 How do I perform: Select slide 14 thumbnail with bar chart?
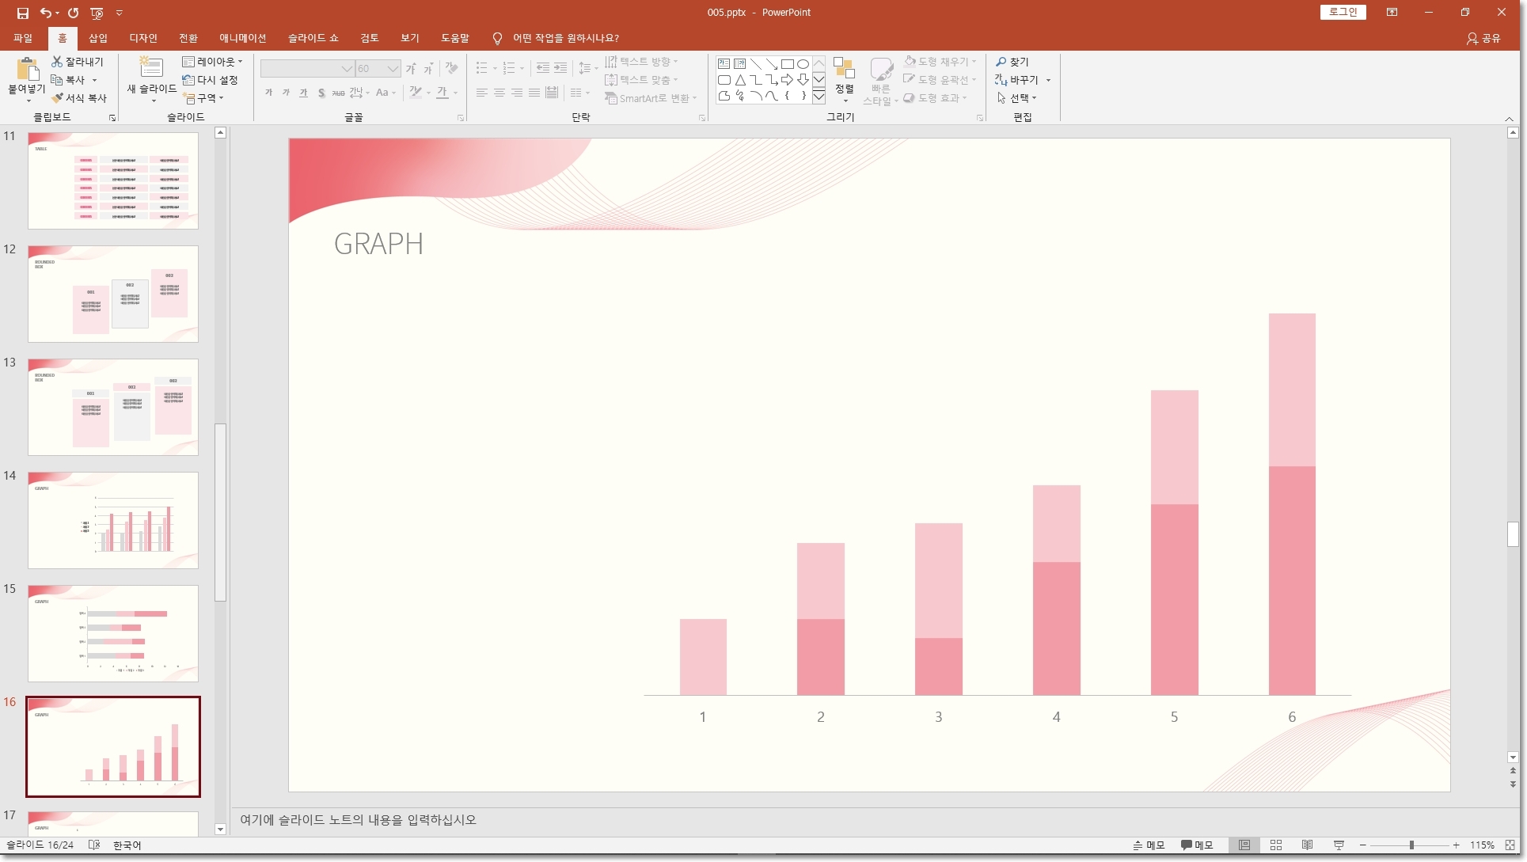[113, 520]
